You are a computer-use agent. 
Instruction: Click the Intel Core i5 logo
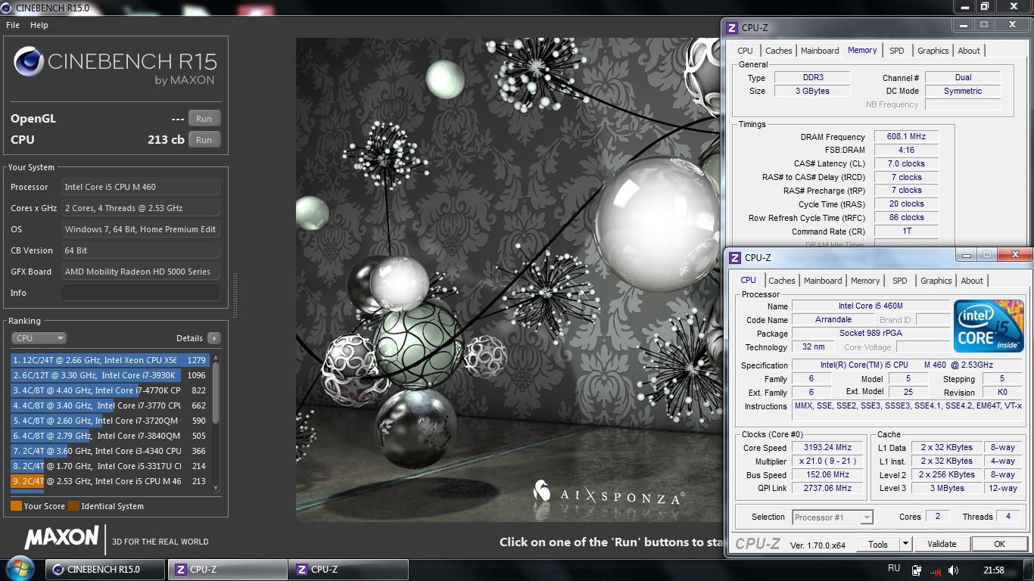(x=989, y=326)
